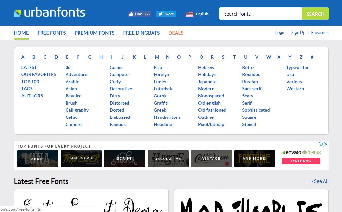Click the Facebook Like button

[139, 14]
